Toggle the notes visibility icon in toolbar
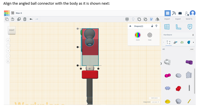Screen dimensions: 199x109 tap(127, 19)
